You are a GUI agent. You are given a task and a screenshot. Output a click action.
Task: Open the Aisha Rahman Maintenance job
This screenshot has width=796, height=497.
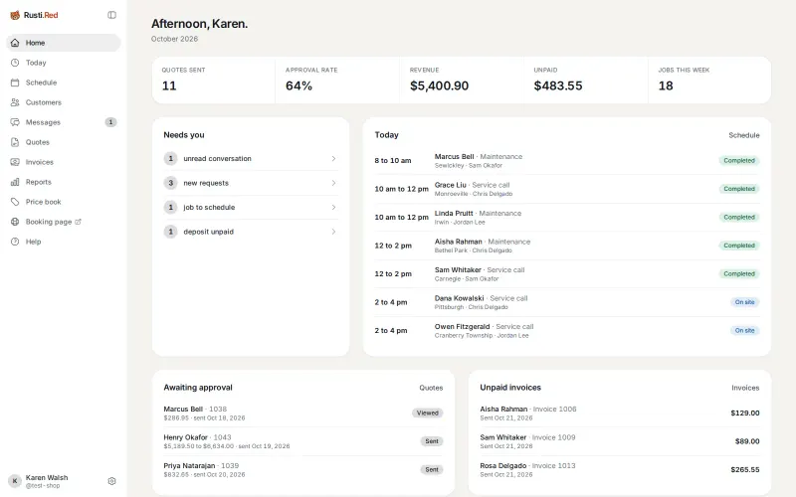(567, 246)
